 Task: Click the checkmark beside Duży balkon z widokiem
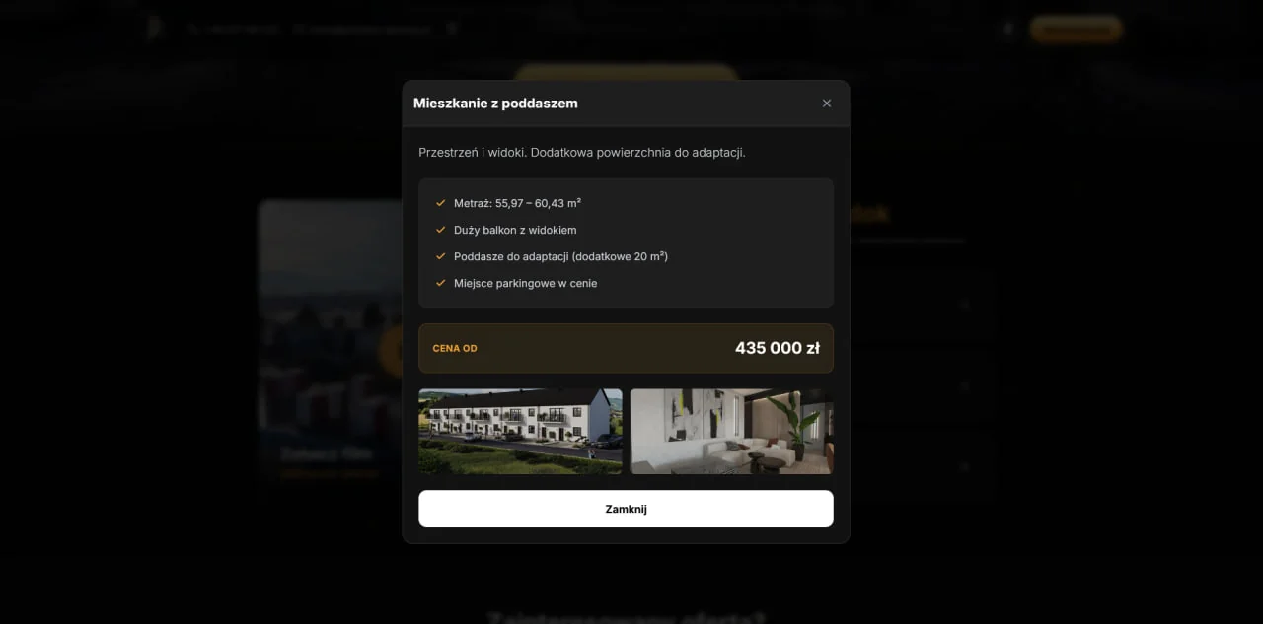[x=439, y=230]
